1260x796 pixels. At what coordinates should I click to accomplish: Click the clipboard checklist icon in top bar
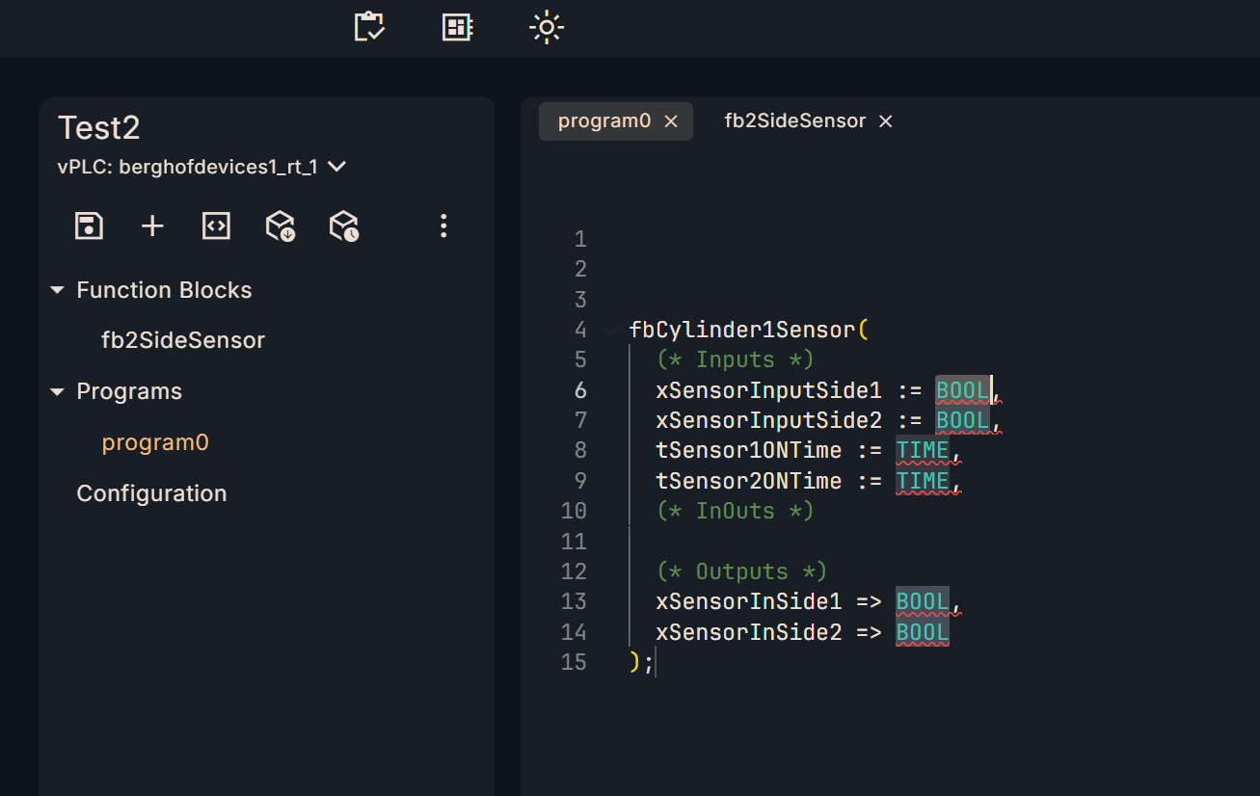tap(369, 27)
